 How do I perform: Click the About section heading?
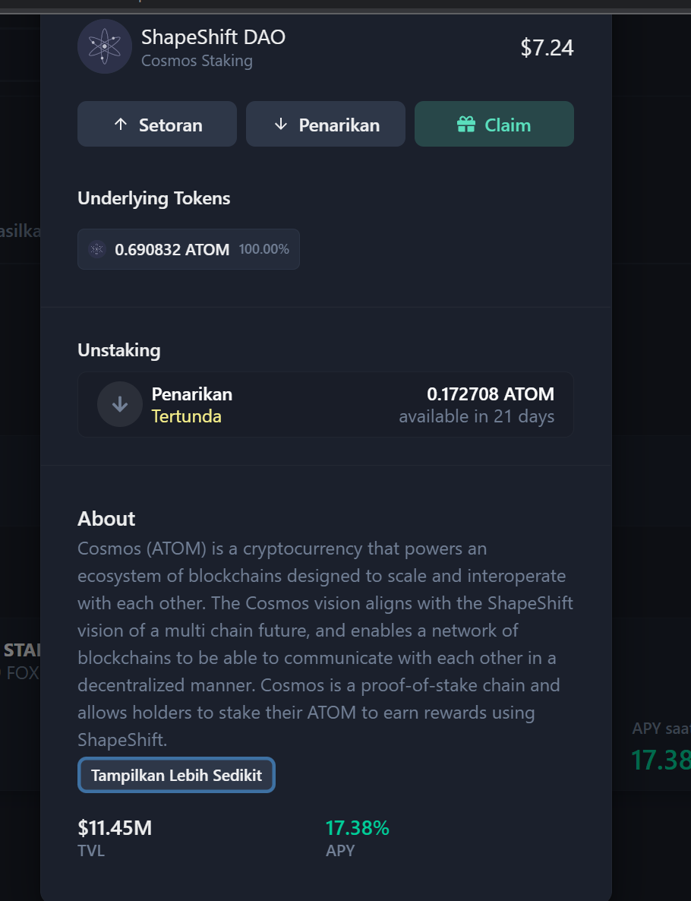click(x=106, y=519)
